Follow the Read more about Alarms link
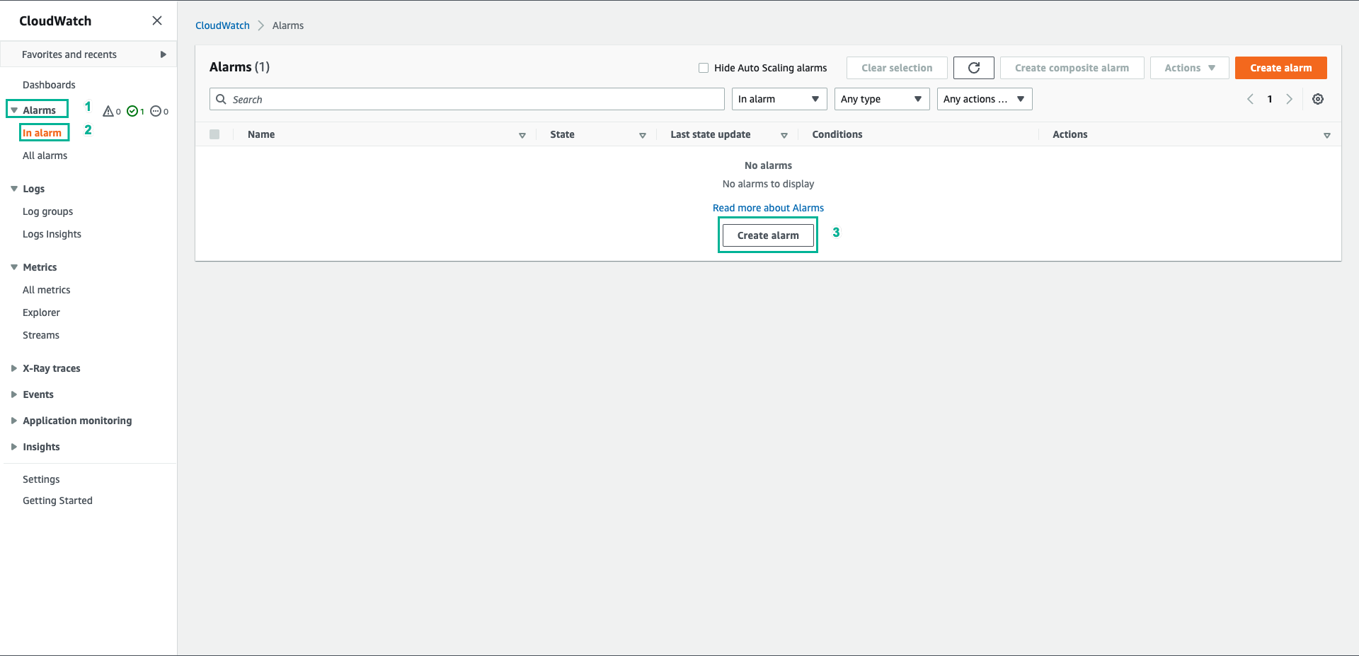This screenshot has height=656, width=1359. coord(768,208)
